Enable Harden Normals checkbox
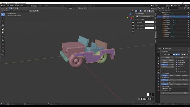This screenshot has height=107, width=190. pos(176,71)
